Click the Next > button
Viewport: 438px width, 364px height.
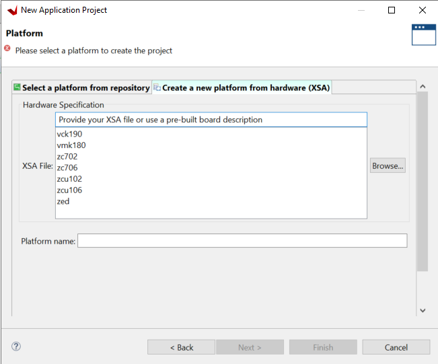tap(250, 347)
